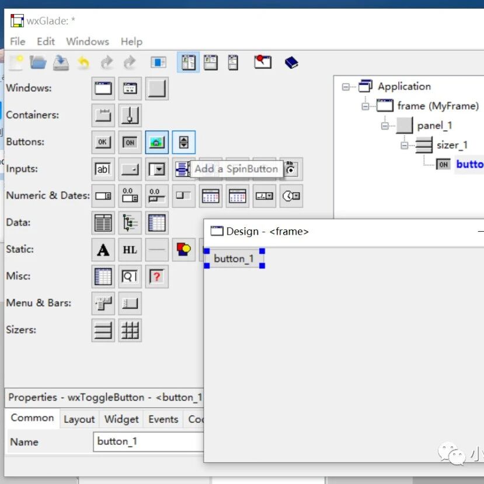Add a MenuBar from Menu & Bars
Image resolution: width=484 pixels, height=484 pixels.
(x=103, y=304)
